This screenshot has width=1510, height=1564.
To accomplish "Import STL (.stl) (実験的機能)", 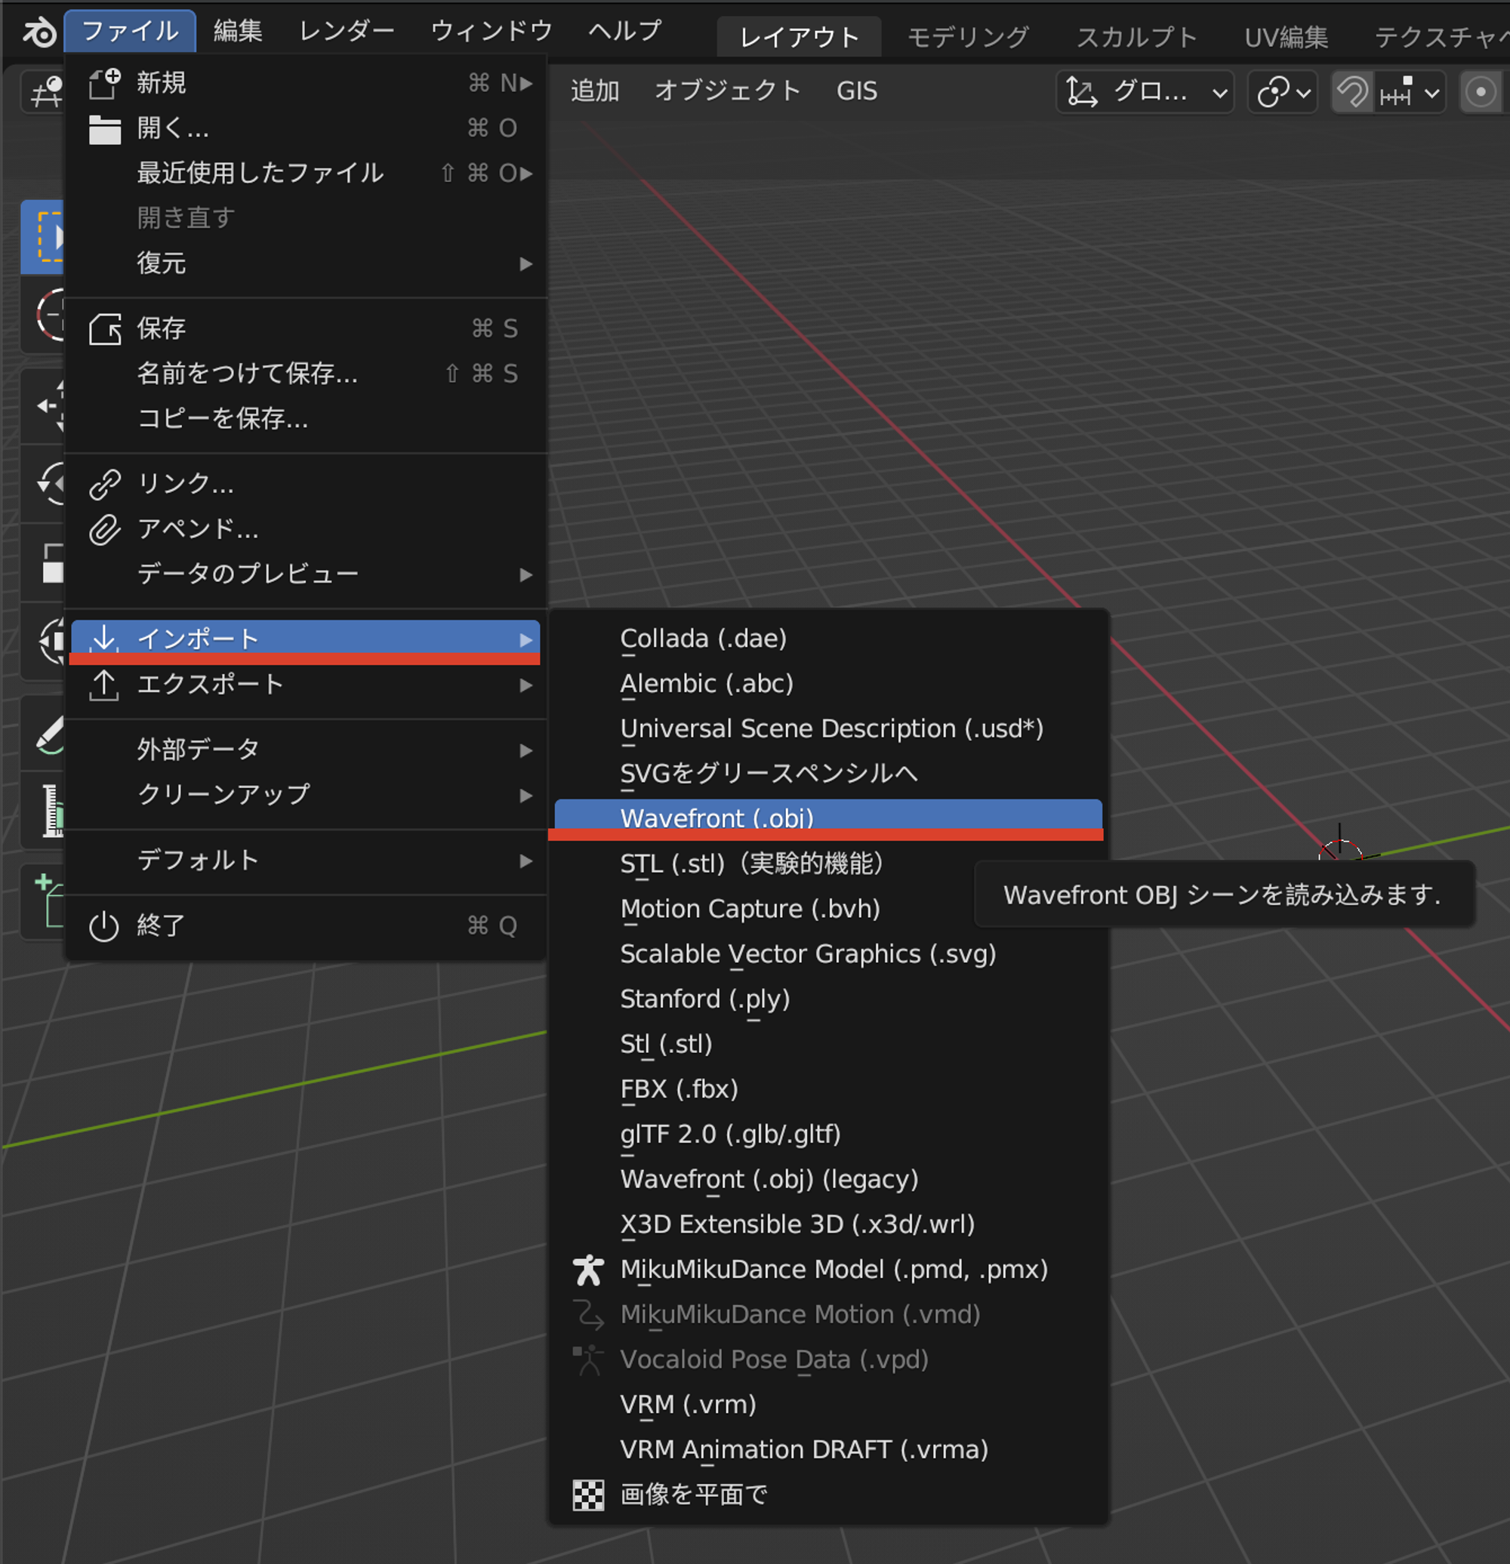I will pos(828,864).
